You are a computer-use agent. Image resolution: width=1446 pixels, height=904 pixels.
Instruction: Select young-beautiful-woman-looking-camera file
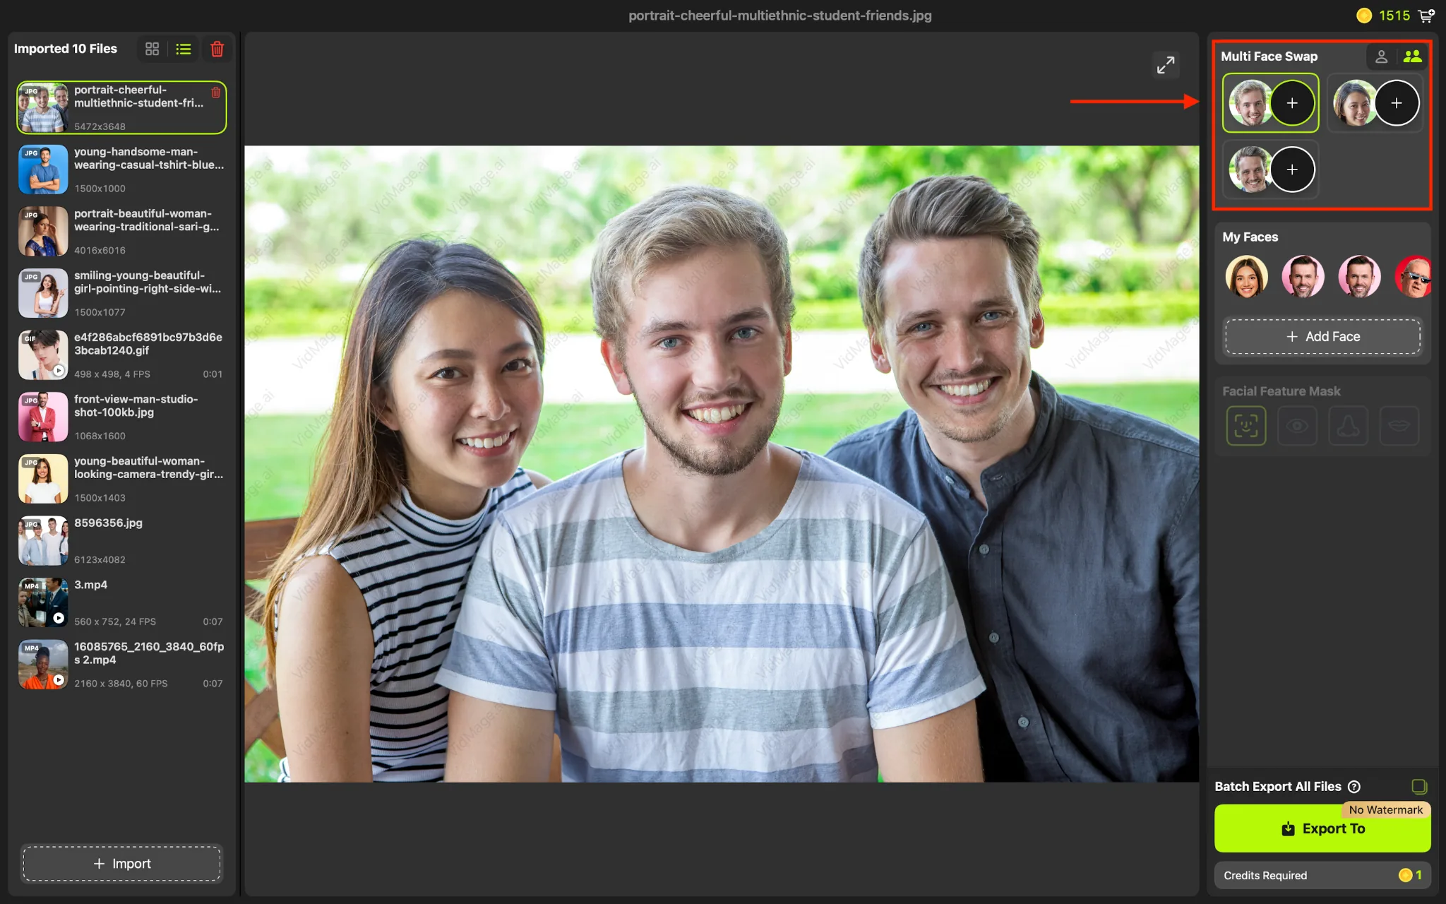click(x=121, y=479)
